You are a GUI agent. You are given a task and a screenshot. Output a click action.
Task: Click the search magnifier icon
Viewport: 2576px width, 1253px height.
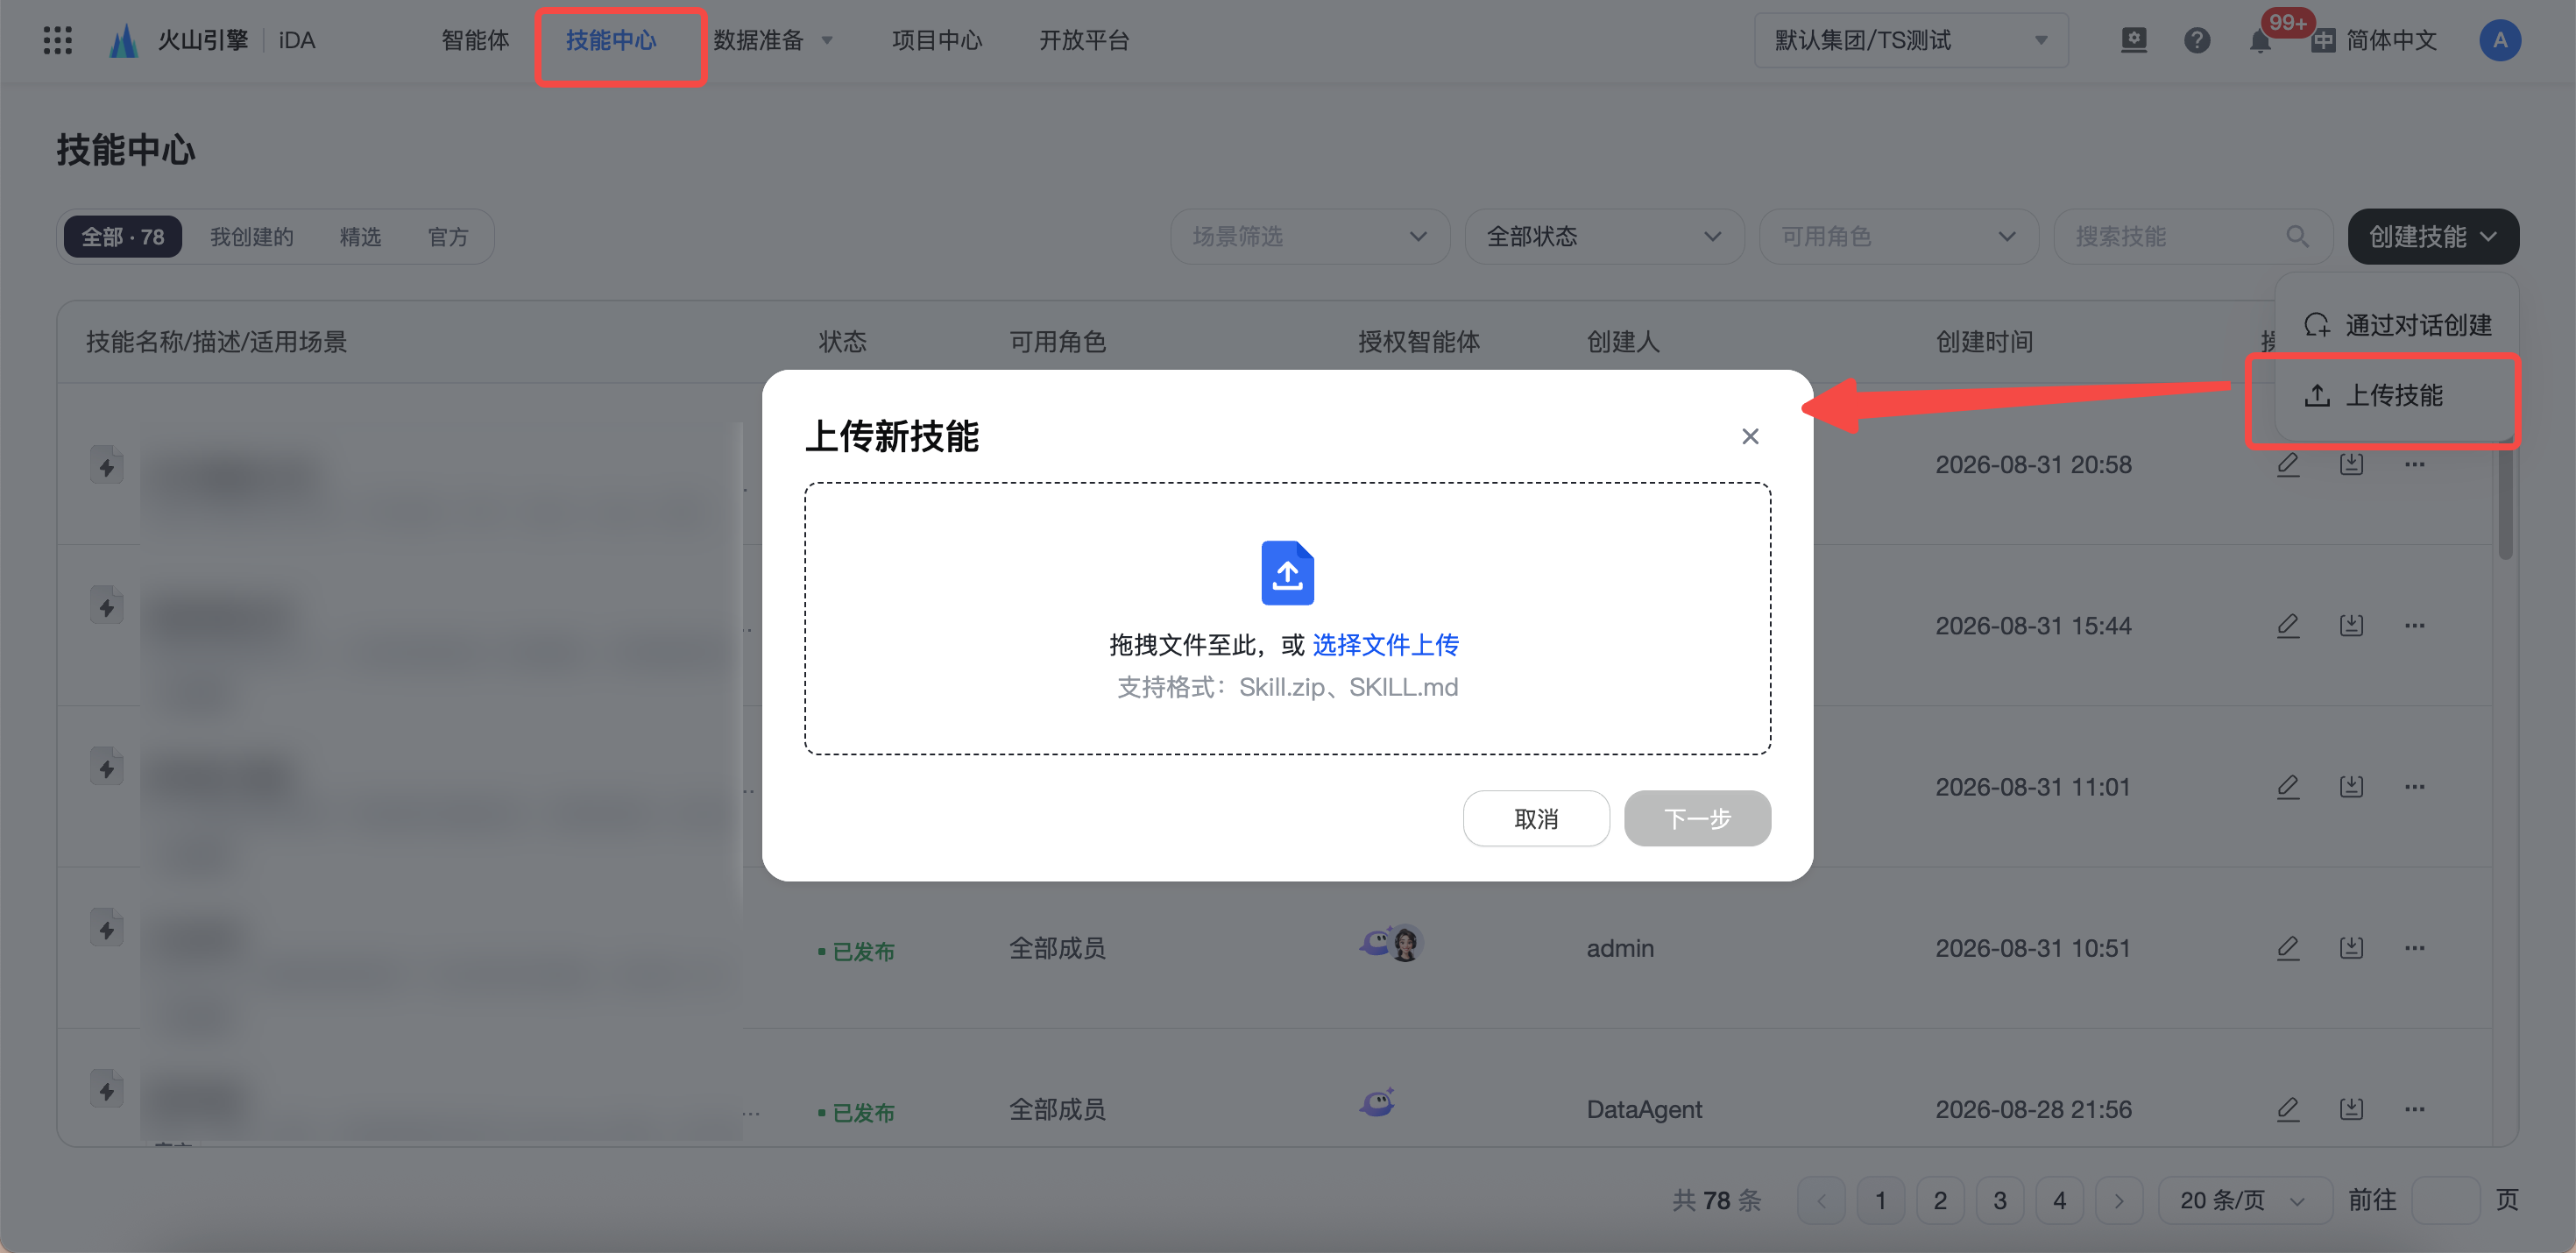(x=2297, y=236)
